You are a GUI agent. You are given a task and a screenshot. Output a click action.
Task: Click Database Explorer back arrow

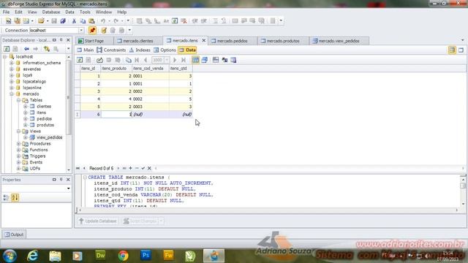[x=26, y=49]
